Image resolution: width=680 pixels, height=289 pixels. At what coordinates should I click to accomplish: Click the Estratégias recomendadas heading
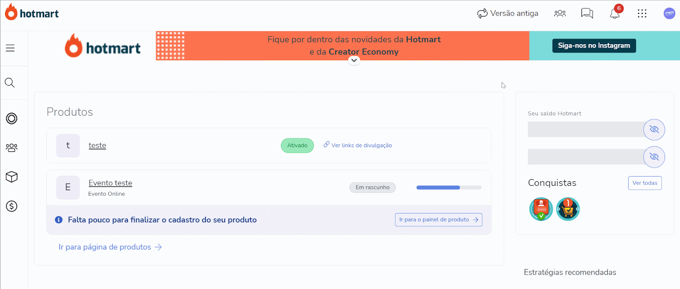[x=570, y=272]
